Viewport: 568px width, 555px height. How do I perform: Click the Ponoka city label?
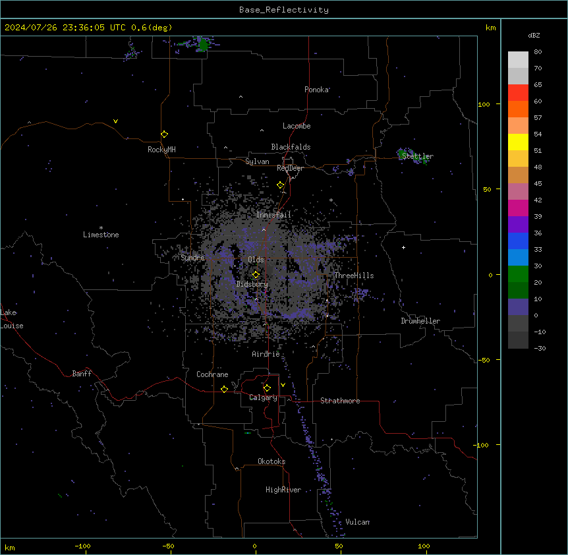click(x=316, y=90)
